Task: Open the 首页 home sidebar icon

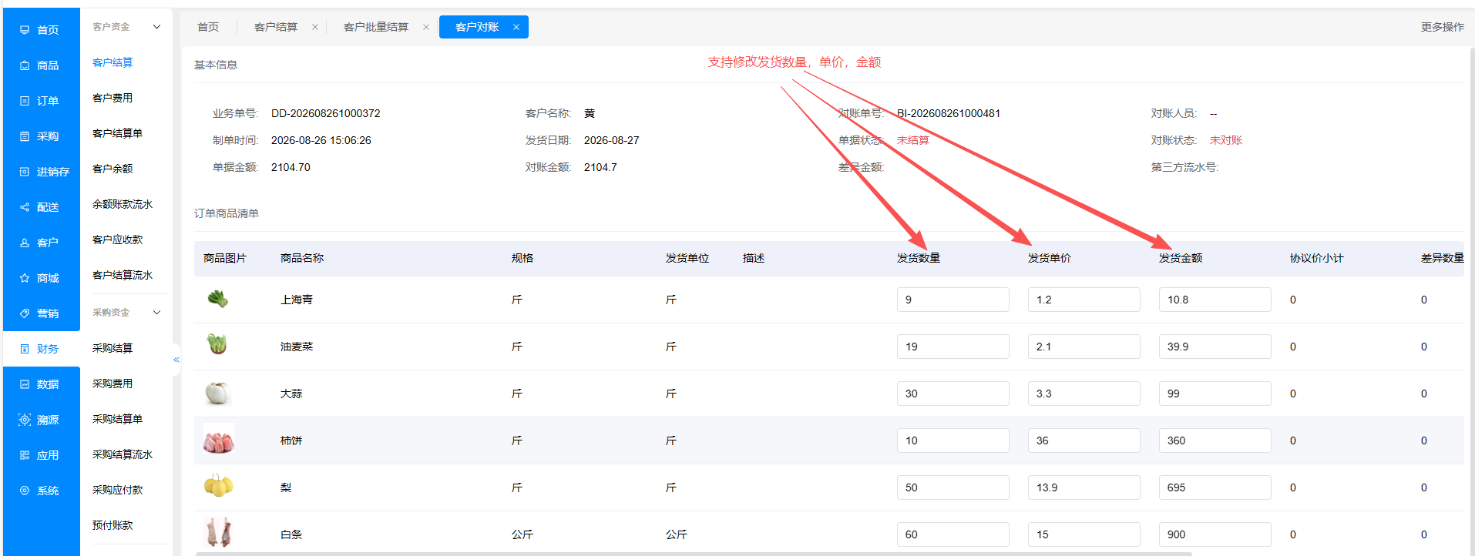Action: (25, 30)
